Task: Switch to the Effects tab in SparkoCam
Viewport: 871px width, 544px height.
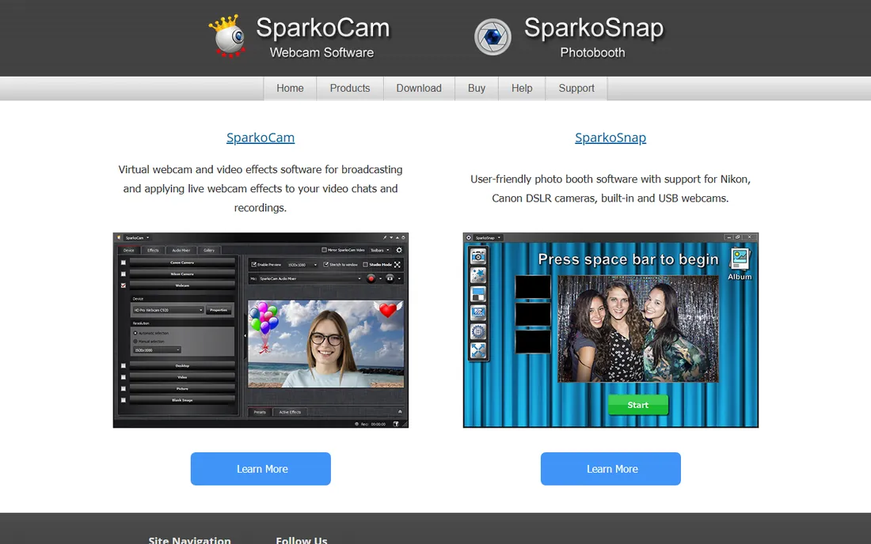Action: click(153, 250)
